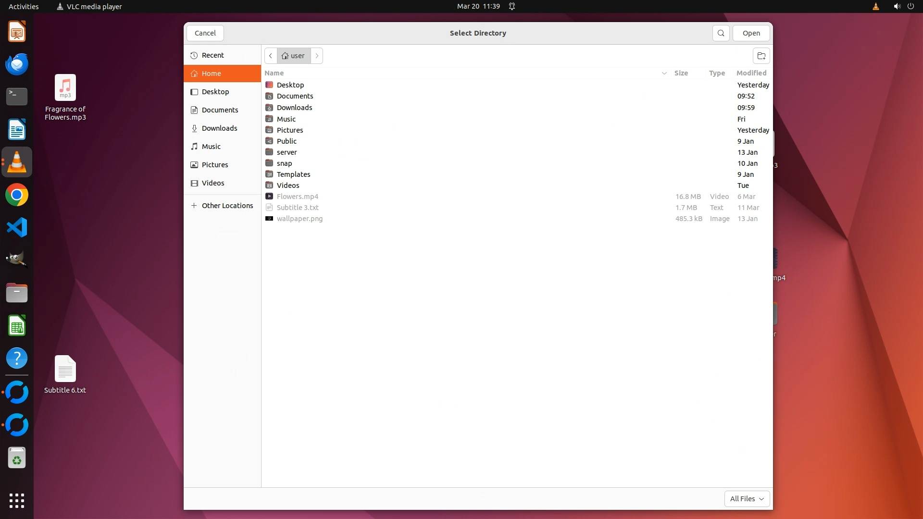Screen dimensions: 923x519
Task: Create new folder using the folder icon
Action: point(761,56)
